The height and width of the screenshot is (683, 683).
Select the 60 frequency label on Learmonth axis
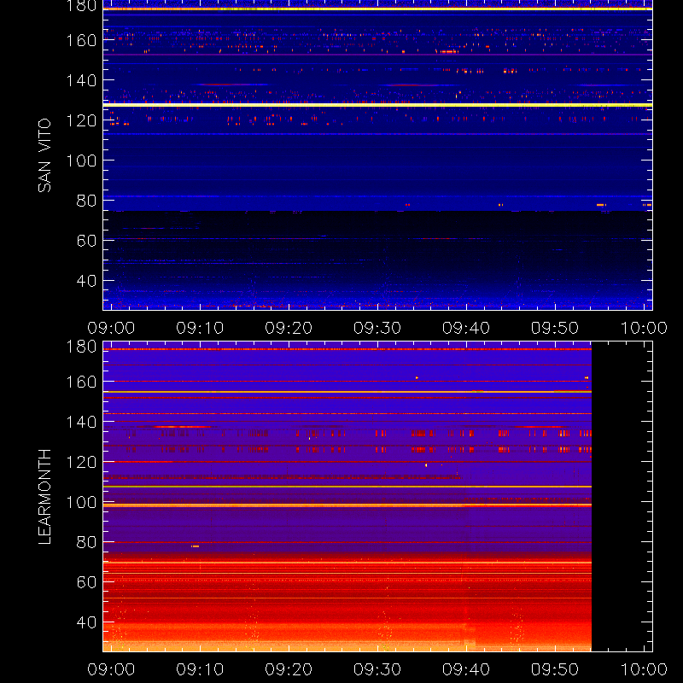86,582
